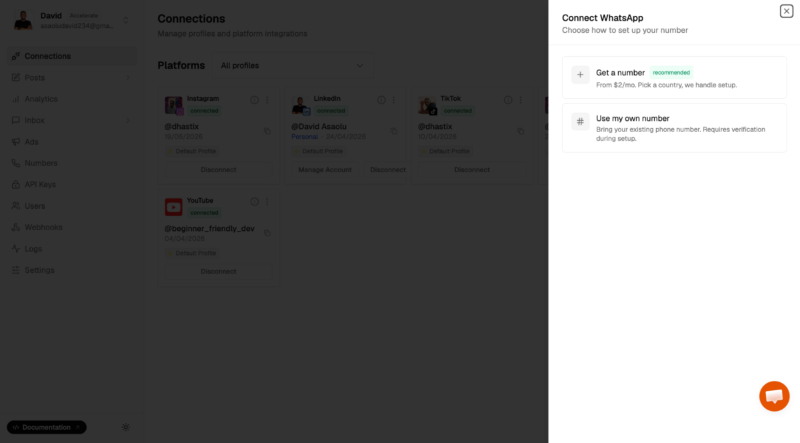Click the LinkedIn account thumbnail

pyautogui.click(x=301, y=105)
